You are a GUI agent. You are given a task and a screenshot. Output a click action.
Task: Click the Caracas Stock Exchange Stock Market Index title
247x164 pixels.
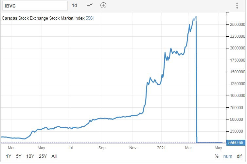click(x=43, y=18)
